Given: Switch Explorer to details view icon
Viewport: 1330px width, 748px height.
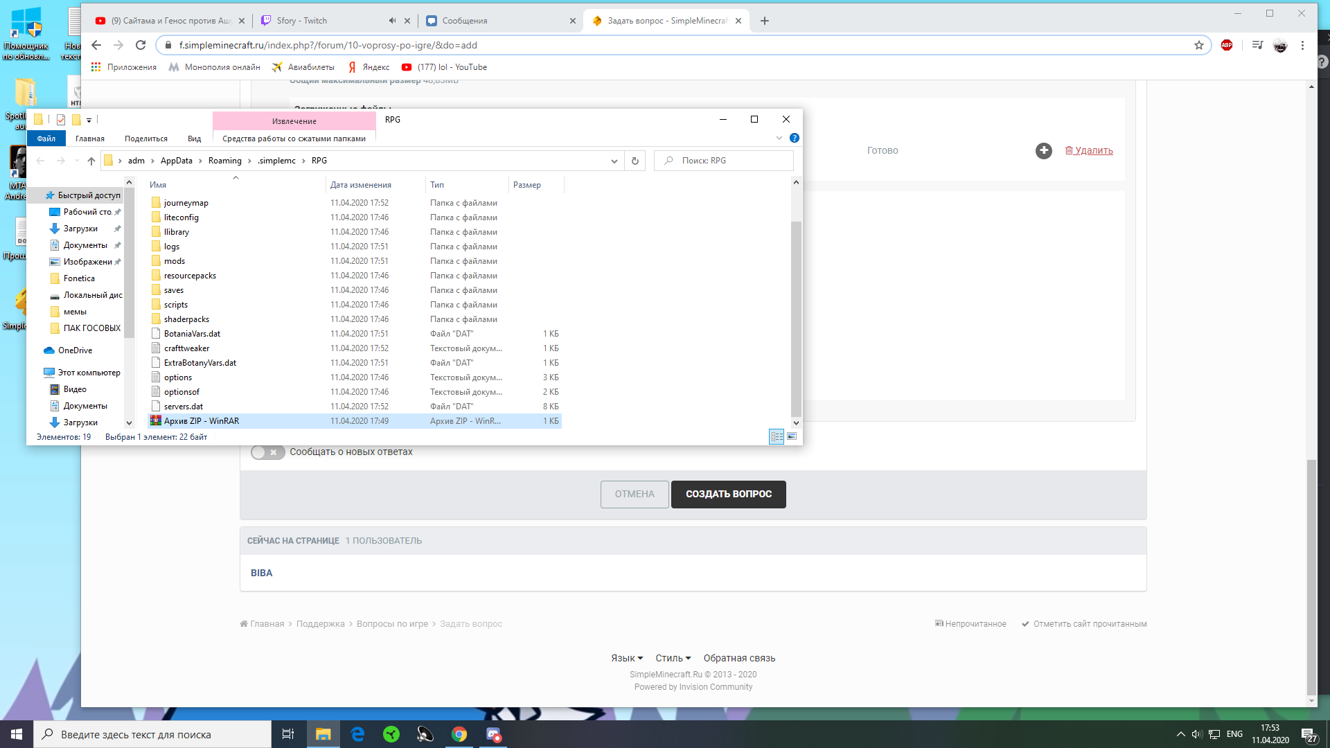Looking at the screenshot, I should 777,436.
